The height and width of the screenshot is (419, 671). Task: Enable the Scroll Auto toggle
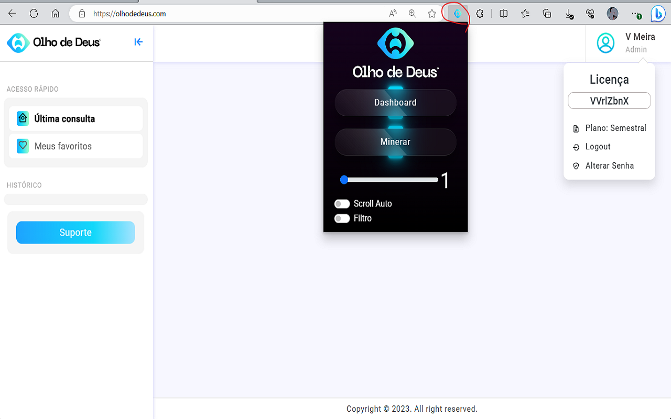click(342, 204)
